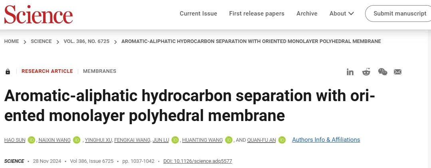The width and height of the screenshot is (431, 168).
Task: Open the Archive menu item
Action: 307,14
